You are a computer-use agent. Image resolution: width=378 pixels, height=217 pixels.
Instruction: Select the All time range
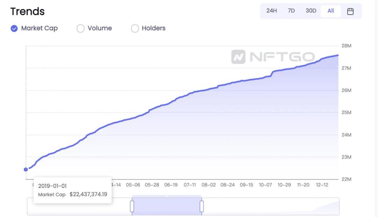tap(331, 11)
